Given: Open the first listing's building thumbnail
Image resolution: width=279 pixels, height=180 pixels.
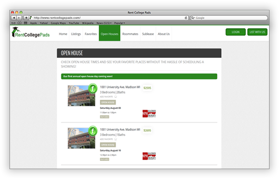Looking at the screenshot, I should pos(81,95).
